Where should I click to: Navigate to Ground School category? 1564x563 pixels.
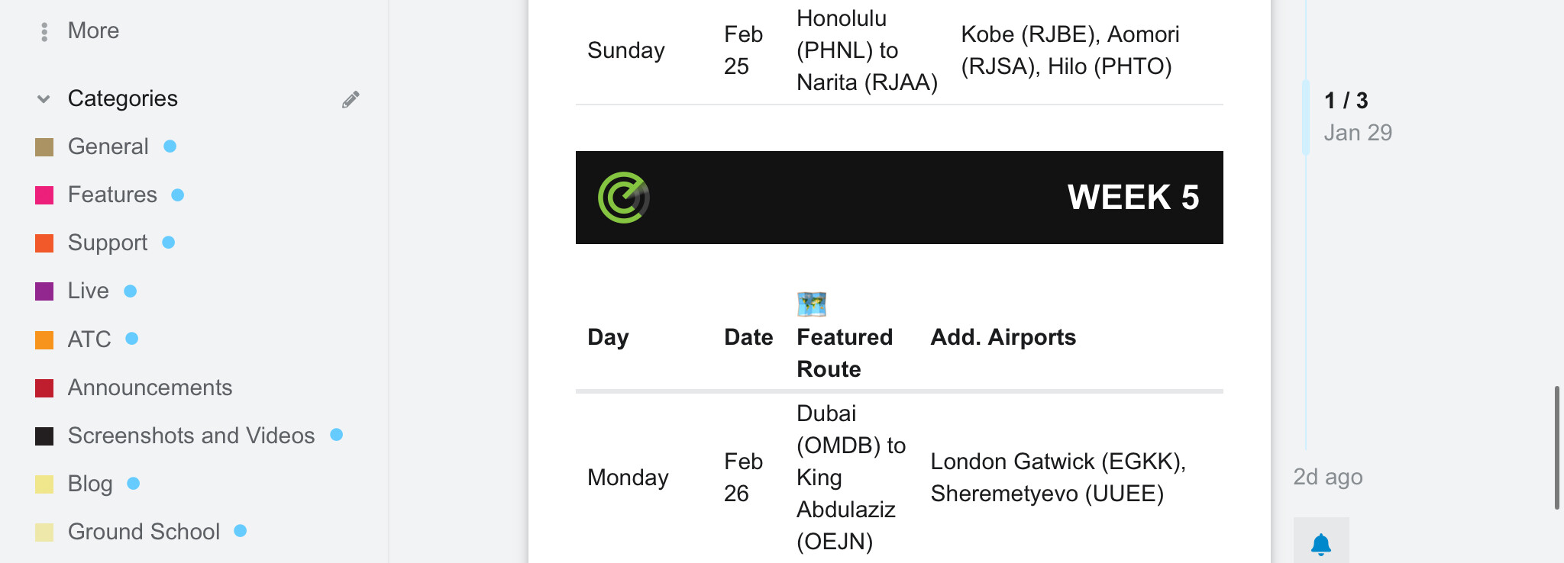[144, 532]
